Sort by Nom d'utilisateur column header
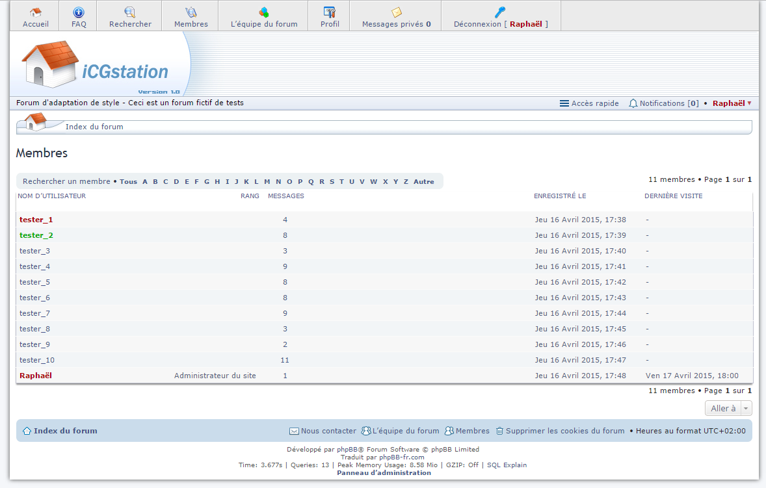 (52, 196)
